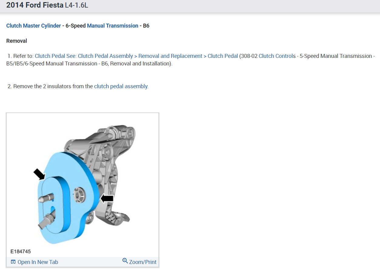Open the Manual Transmission heading link
This screenshot has width=380, height=277.
click(x=113, y=26)
